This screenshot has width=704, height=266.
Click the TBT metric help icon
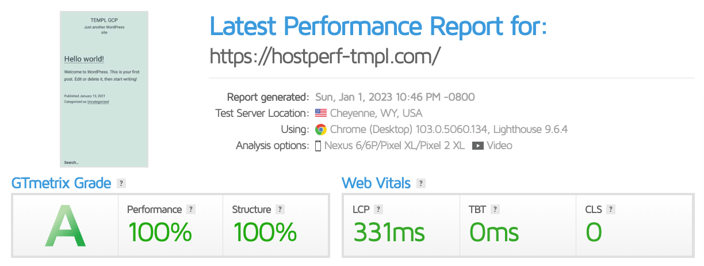coord(495,210)
